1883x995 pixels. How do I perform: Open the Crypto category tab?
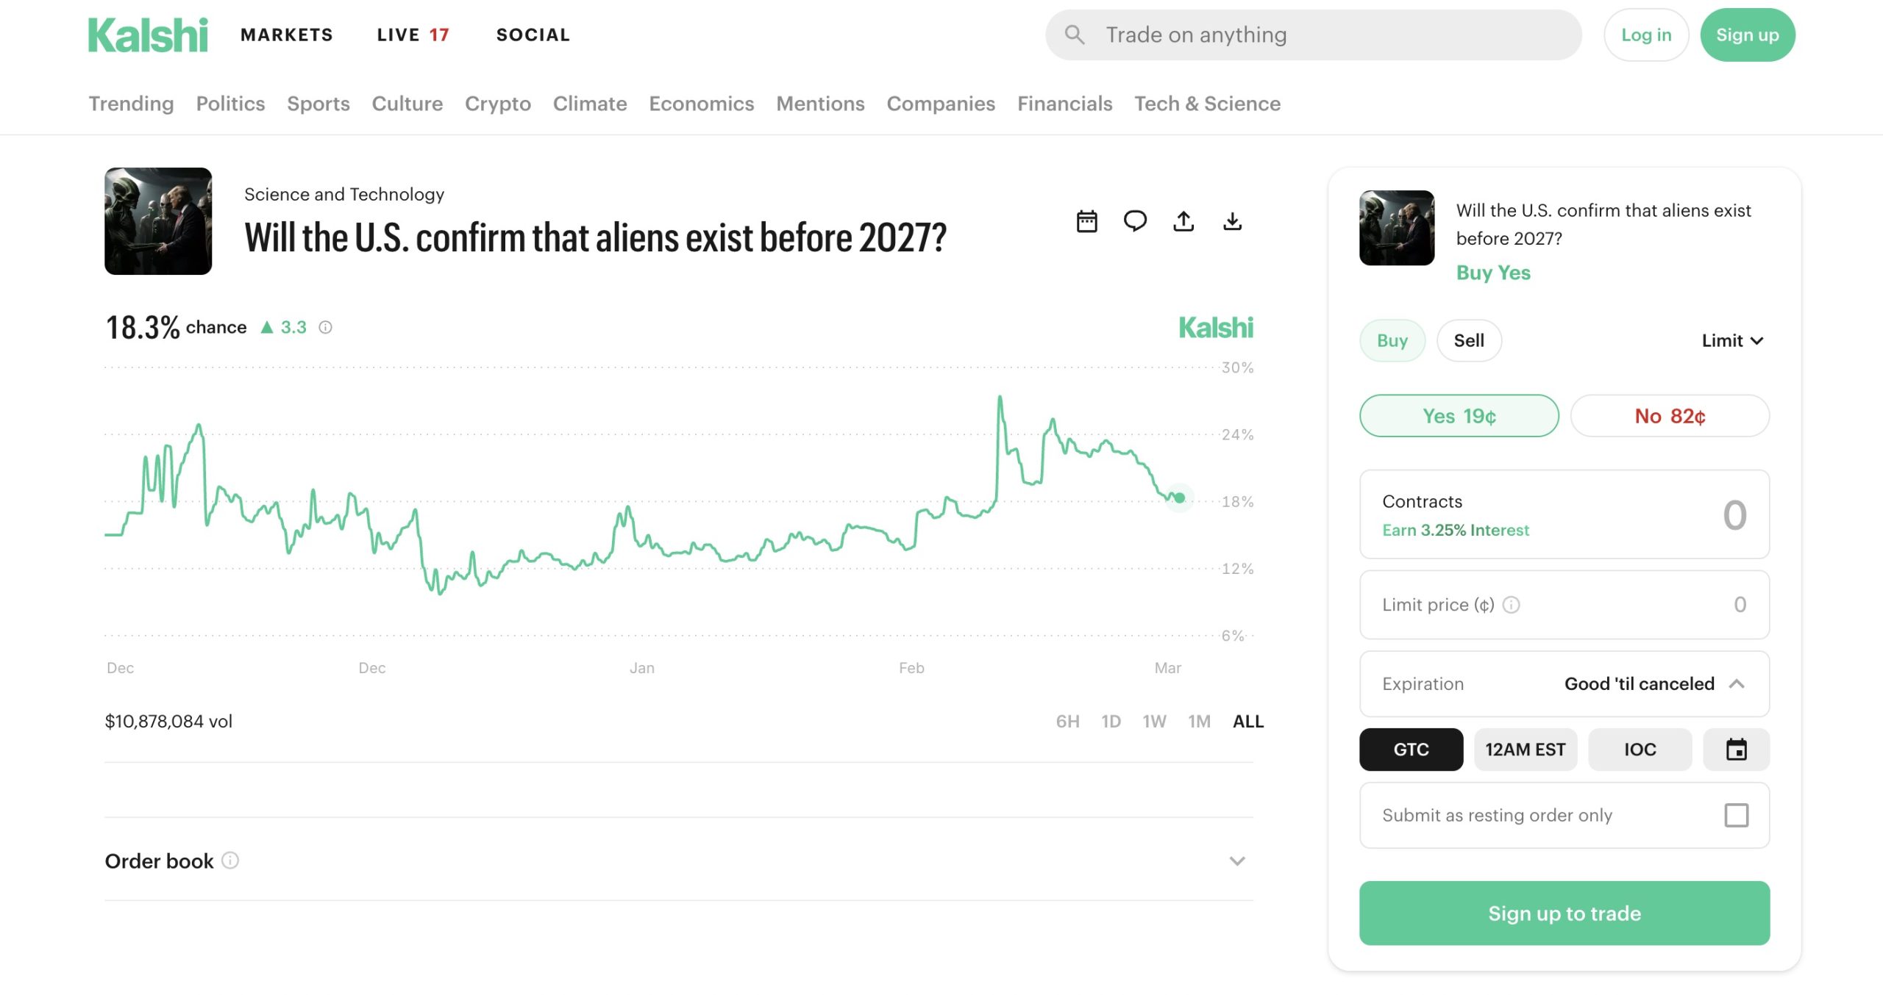(x=497, y=104)
